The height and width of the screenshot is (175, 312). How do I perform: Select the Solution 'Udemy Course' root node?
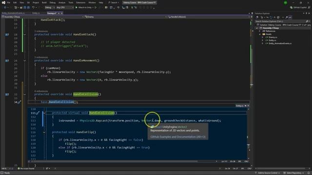[x=284, y=25]
